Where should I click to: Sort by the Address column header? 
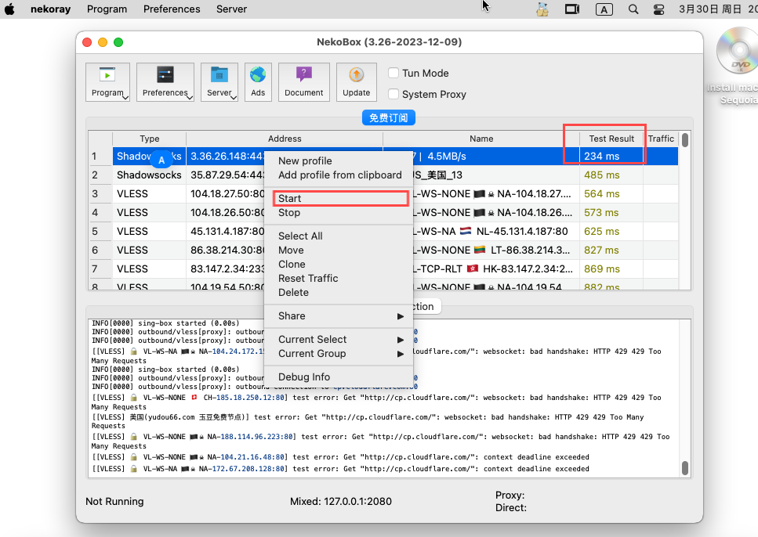285,139
